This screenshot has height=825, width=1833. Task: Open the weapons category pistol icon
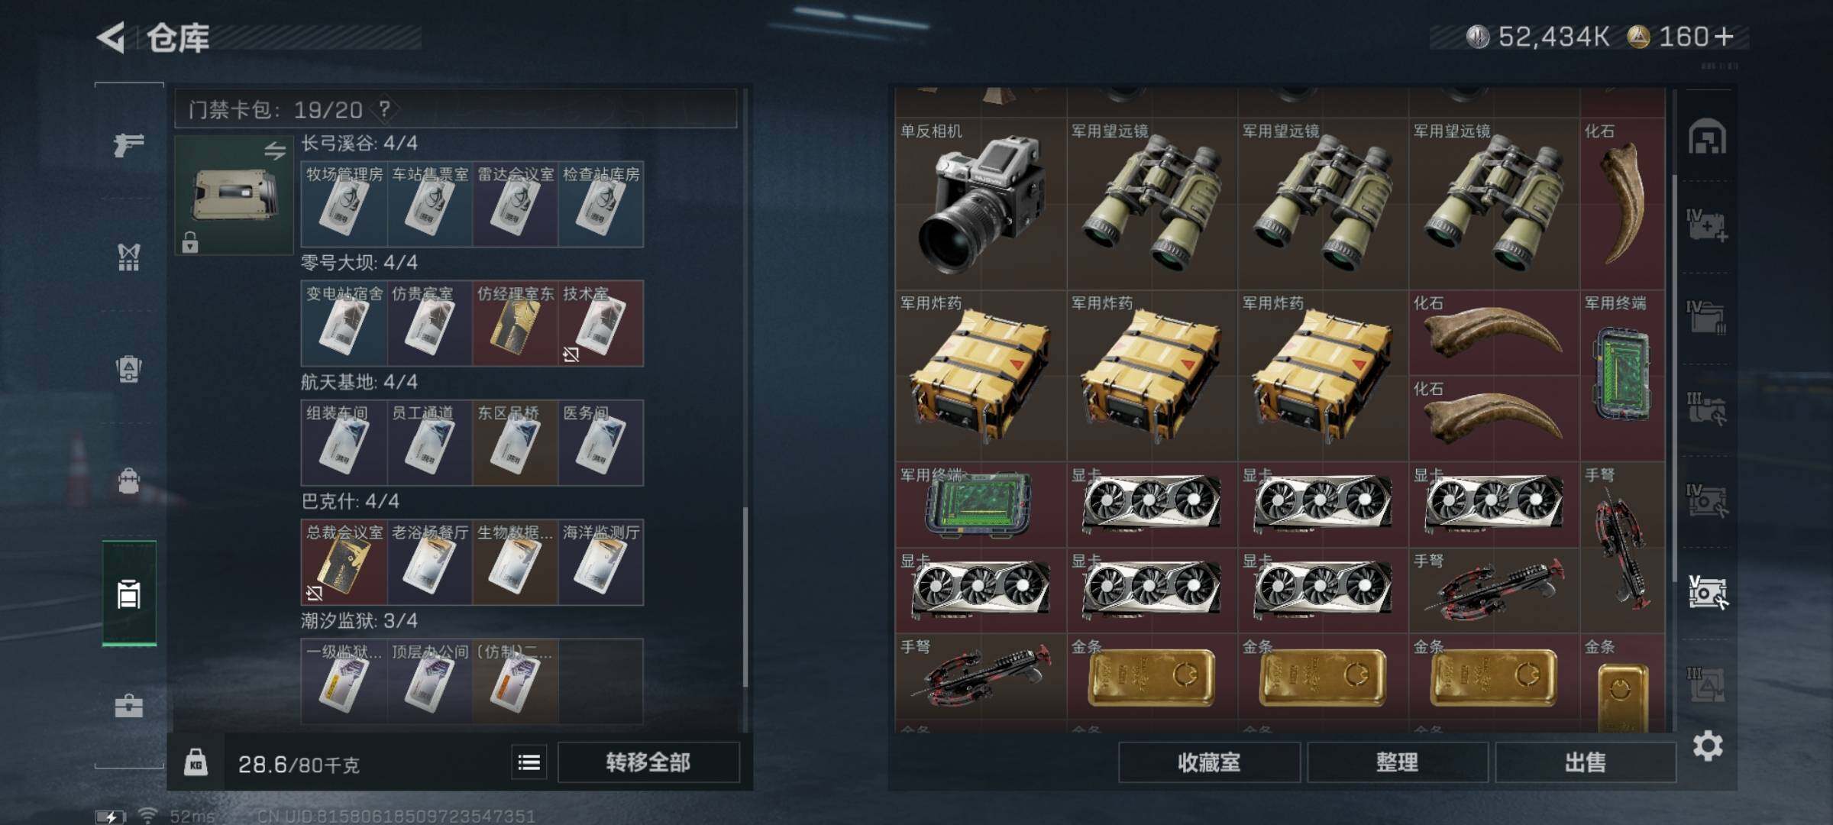128,144
